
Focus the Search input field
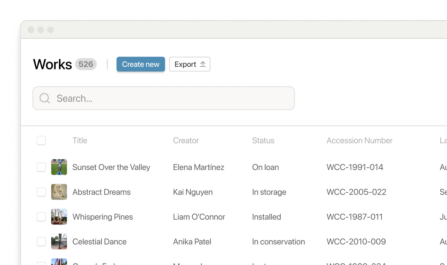pyautogui.click(x=163, y=98)
